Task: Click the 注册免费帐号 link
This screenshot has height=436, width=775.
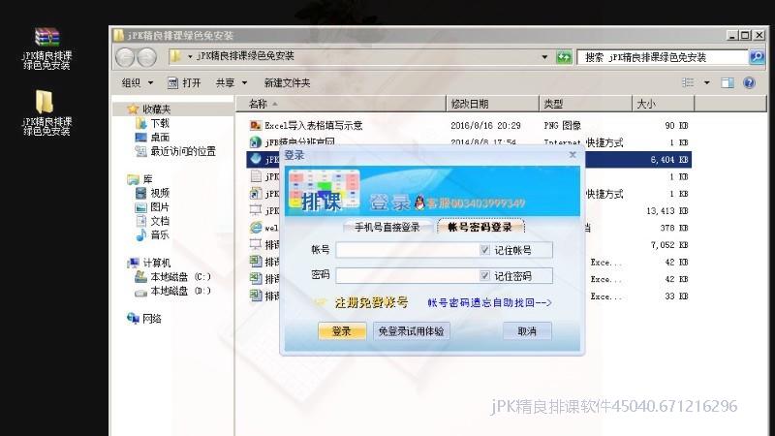Action: tap(371, 302)
